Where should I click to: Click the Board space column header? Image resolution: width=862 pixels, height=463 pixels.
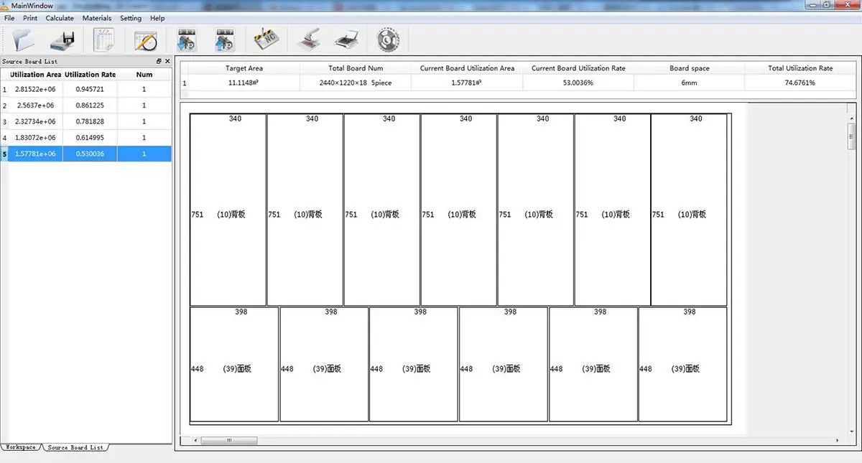(690, 68)
